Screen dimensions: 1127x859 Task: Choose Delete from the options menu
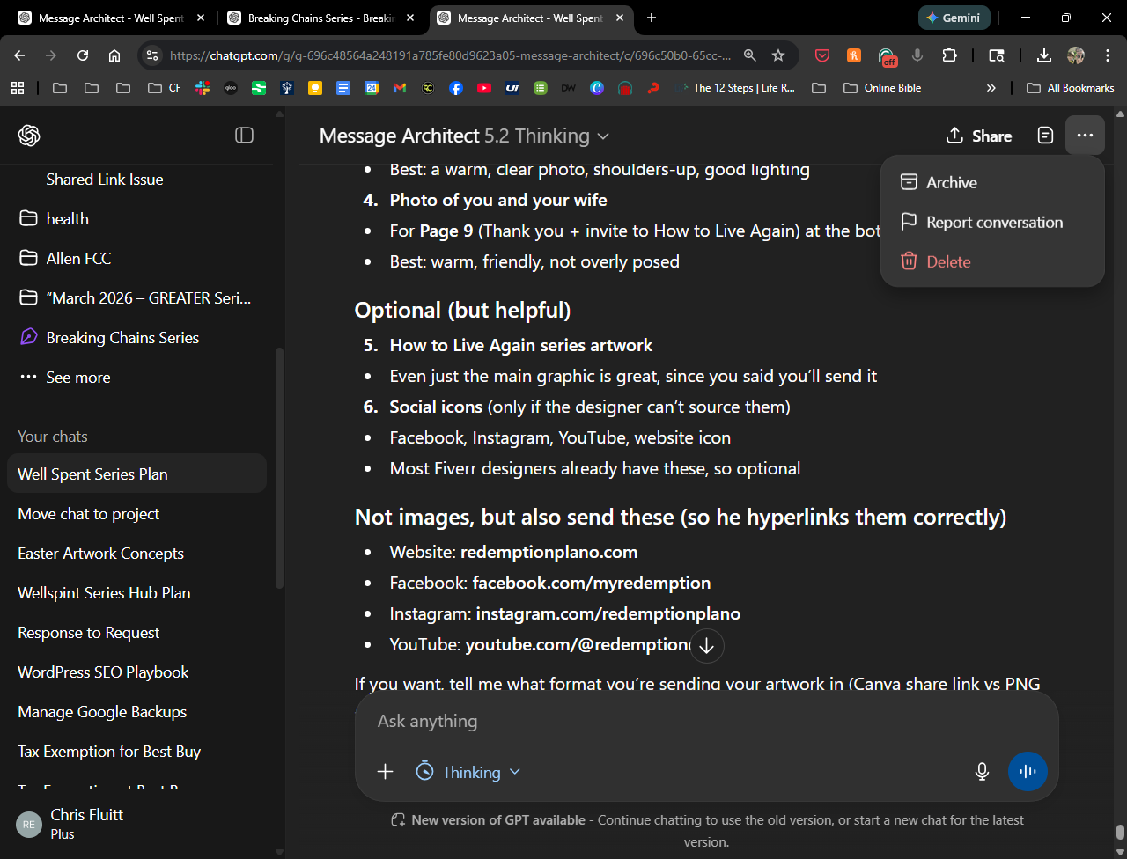(x=948, y=261)
